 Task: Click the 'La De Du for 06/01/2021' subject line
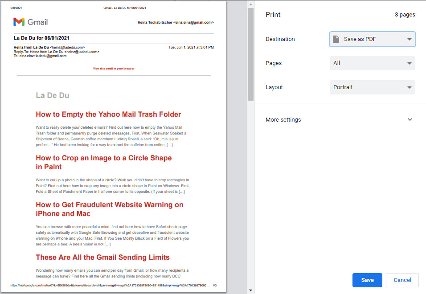coord(41,38)
